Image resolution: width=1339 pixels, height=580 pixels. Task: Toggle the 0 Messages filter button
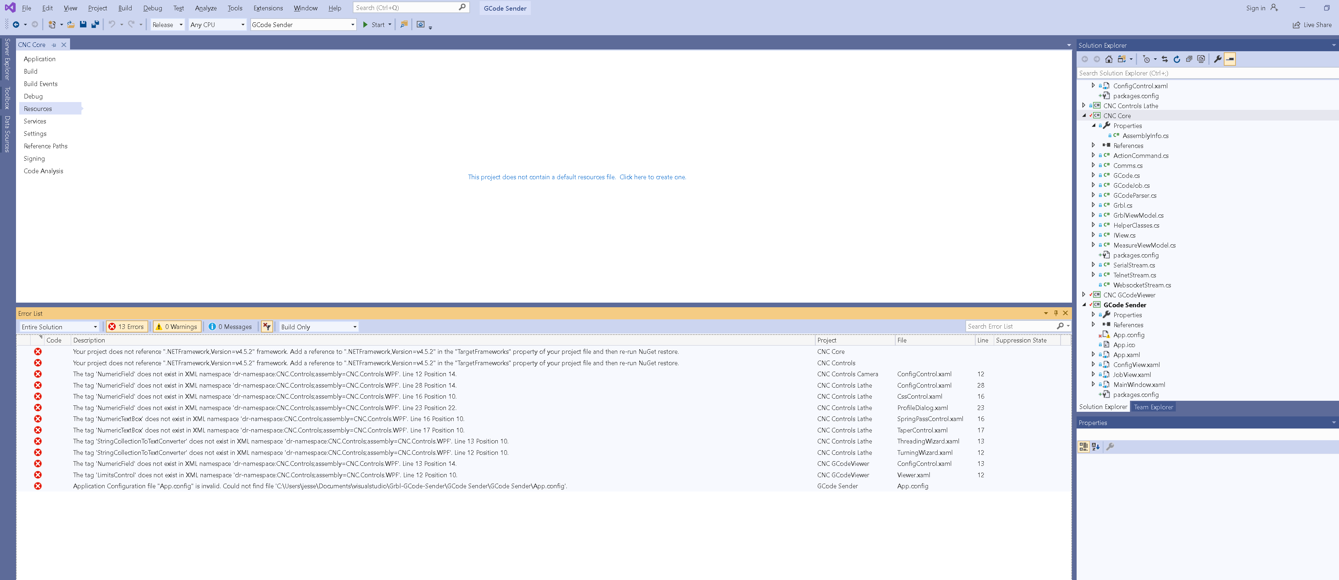(230, 327)
